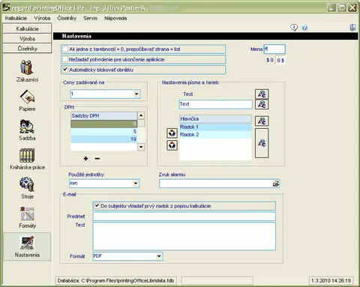The height and width of the screenshot is (287, 360).
Task: Click the info balloon icon in toolbar
Action: (294, 27)
